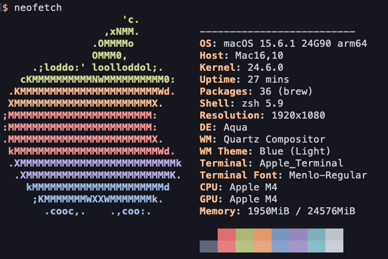Click the blue swatch in the top palette row
Image resolution: width=388 pixels, height=259 pixels.
pos(280,235)
